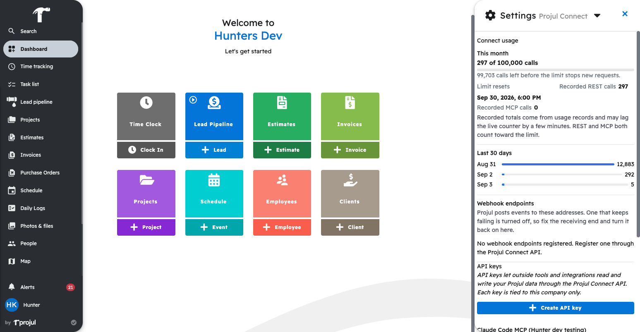Click the Aug 31 usage bar
640x332 pixels.
(x=558, y=164)
